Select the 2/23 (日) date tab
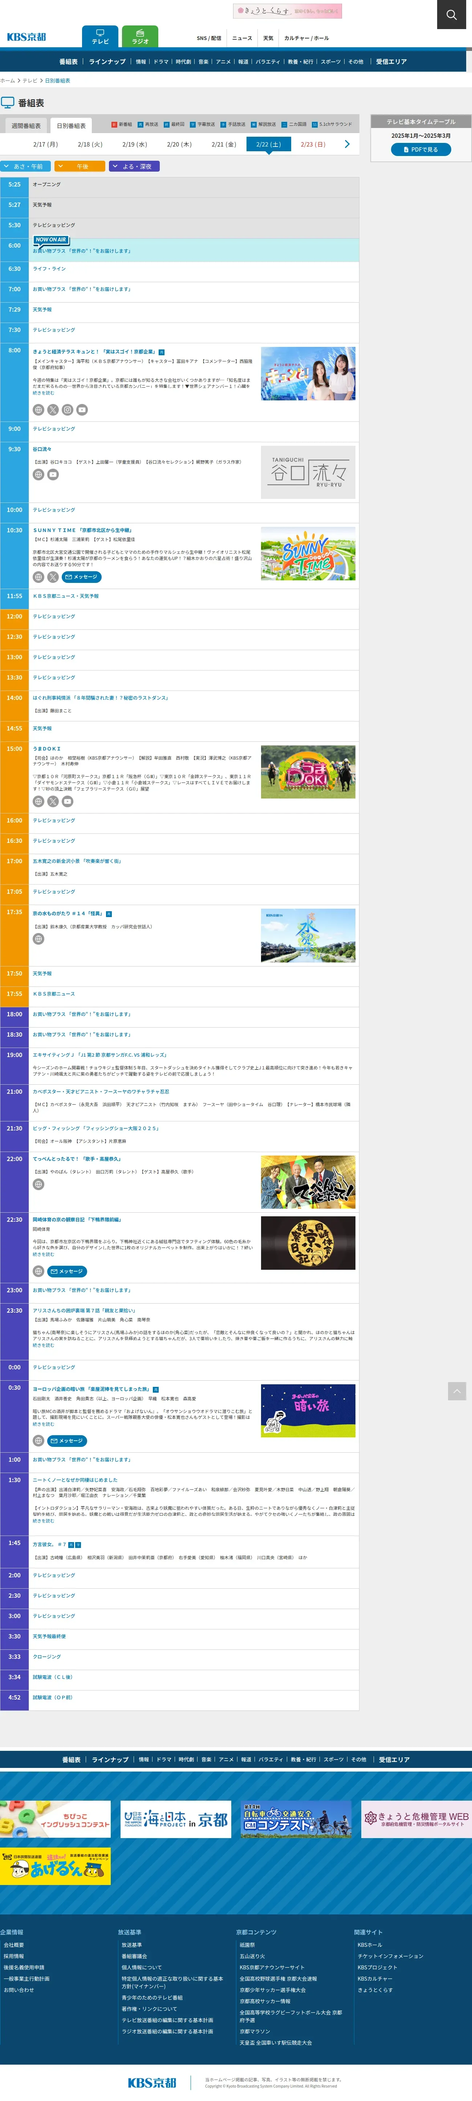Viewport: 472px width, 2101px height. (x=313, y=144)
